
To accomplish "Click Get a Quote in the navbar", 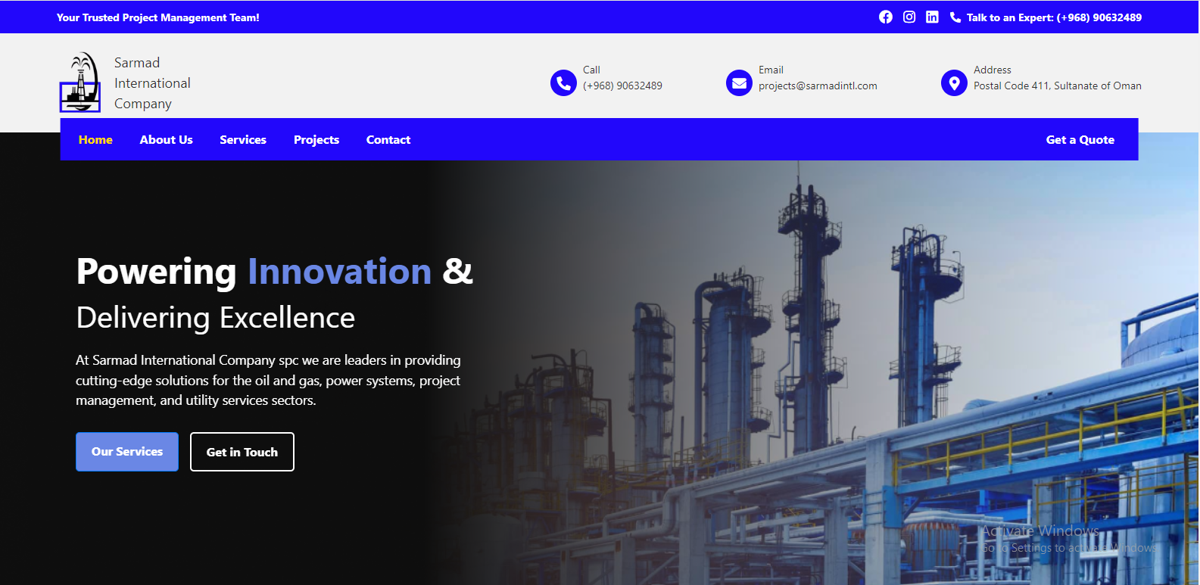I will (1080, 139).
